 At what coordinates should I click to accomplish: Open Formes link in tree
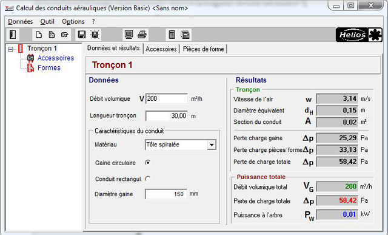[49, 67]
